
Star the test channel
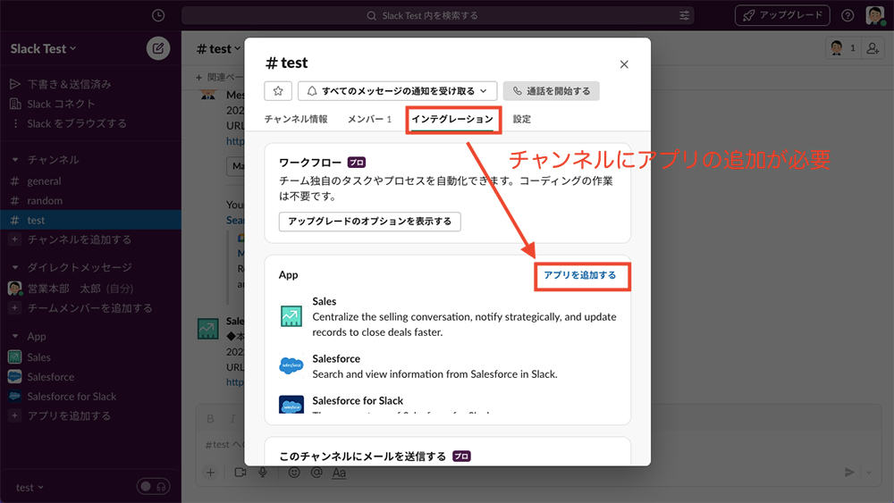coord(278,90)
